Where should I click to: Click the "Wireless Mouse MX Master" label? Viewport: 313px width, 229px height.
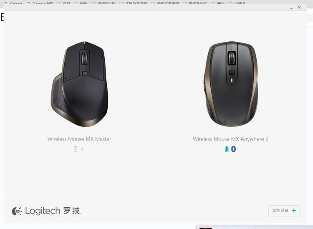coord(79,139)
